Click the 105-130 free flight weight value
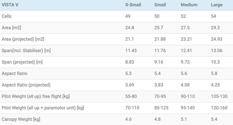The height and width of the screenshot is (125, 233). click(x=219, y=96)
